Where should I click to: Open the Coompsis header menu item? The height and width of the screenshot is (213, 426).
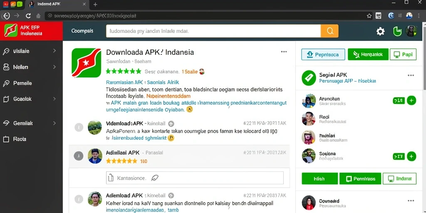(x=82, y=31)
